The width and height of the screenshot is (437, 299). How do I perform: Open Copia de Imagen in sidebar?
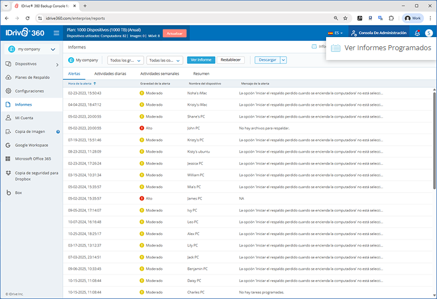click(30, 131)
